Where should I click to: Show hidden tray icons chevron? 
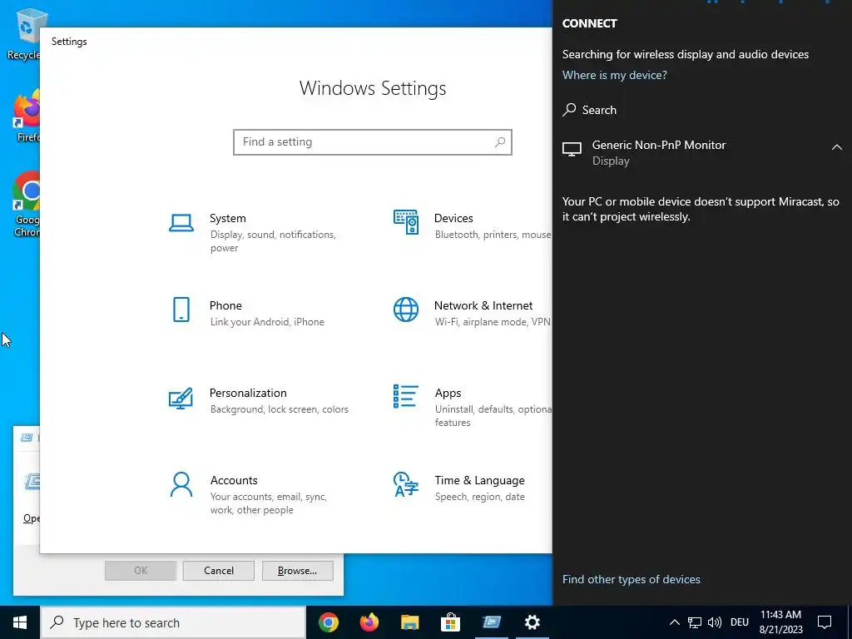click(x=674, y=622)
